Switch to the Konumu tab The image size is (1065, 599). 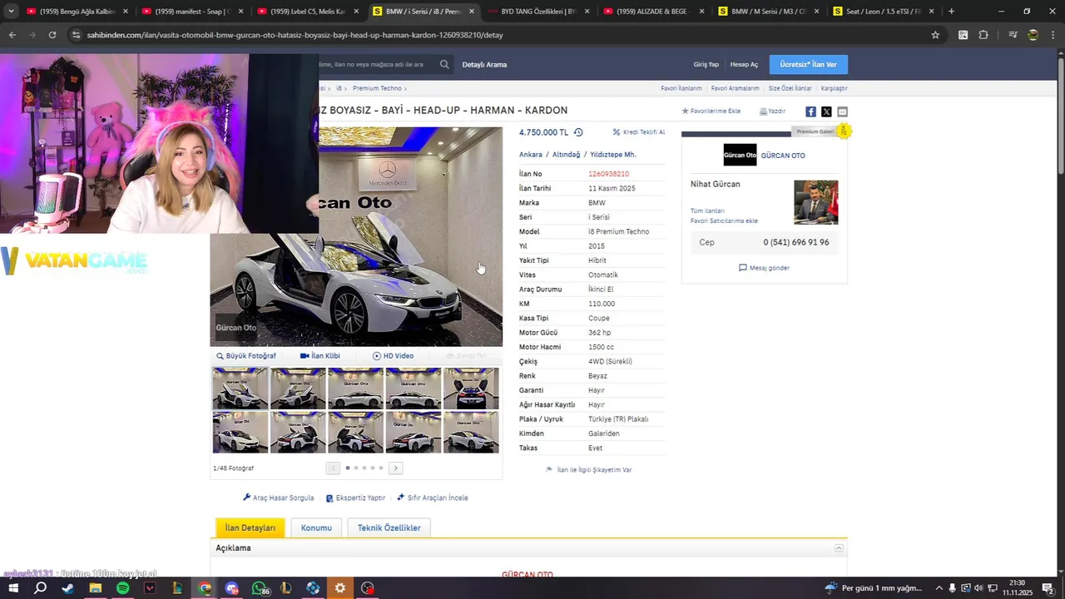(316, 527)
